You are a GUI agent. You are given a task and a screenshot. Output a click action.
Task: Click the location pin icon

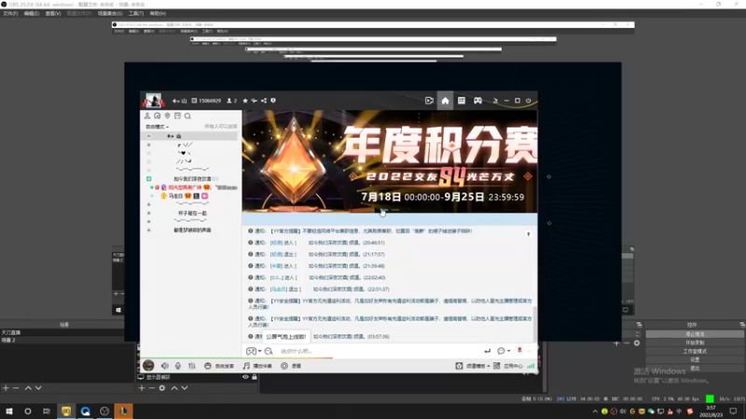168,115
